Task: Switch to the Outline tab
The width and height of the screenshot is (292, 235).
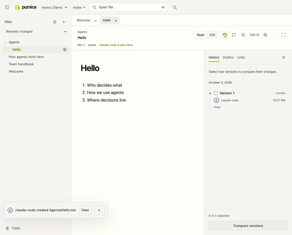Action: click(x=228, y=57)
